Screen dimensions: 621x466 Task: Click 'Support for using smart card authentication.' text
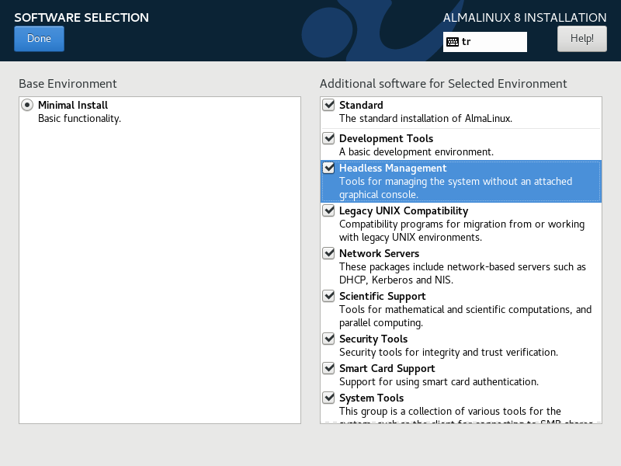click(439, 381)
